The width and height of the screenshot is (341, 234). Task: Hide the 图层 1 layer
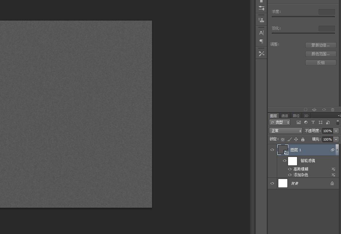[272, 150]
